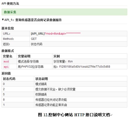129x117 pixels.
Task: Click the red api variable tag
Action: coord(6,67)
